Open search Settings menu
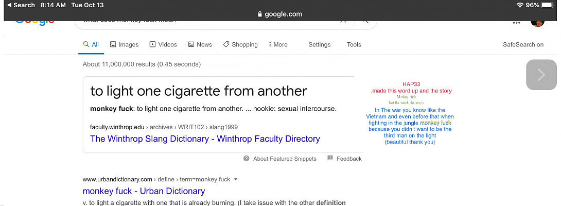This screenshot has width=561, height=206. (319, 45)
